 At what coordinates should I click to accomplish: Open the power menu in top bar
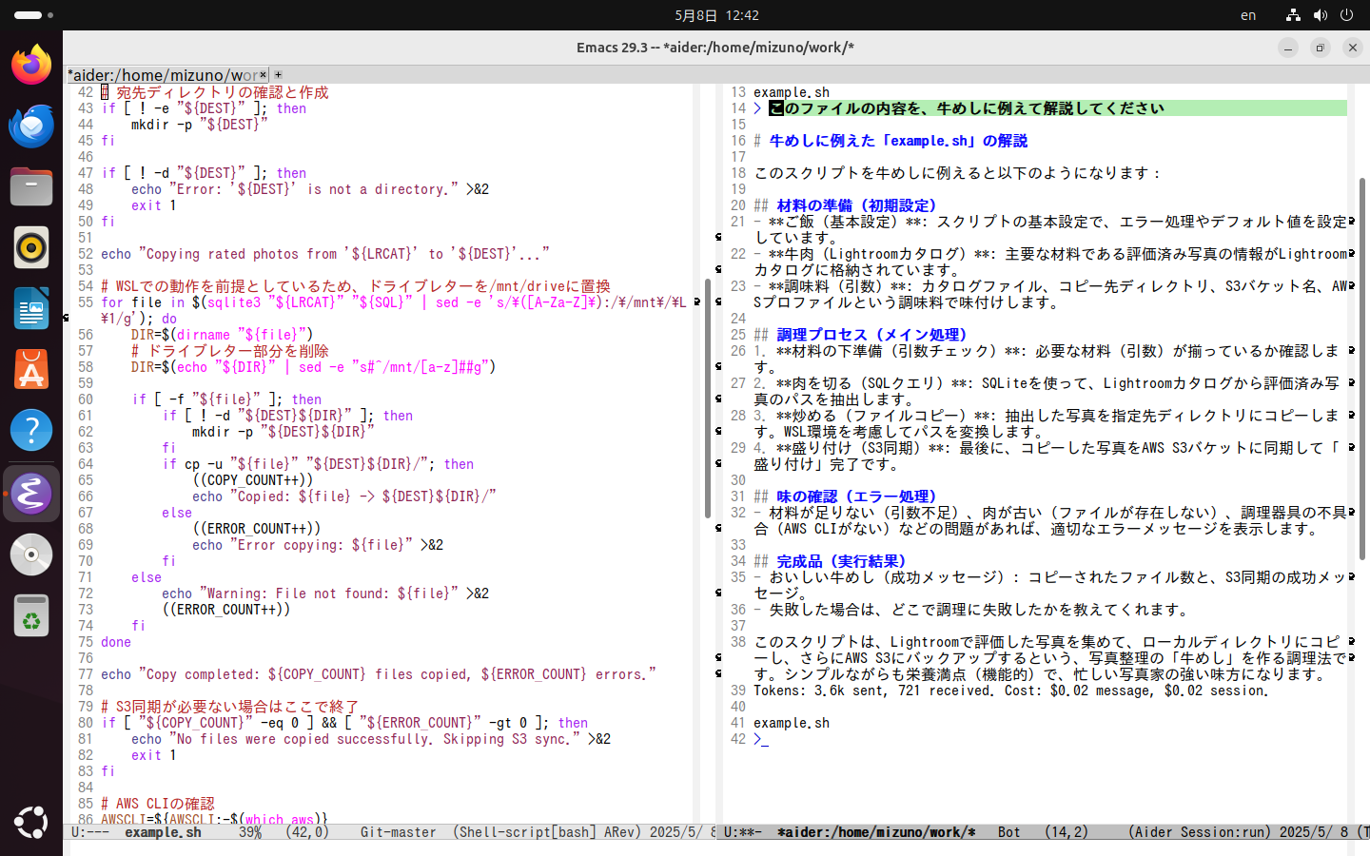point(1346,15)
